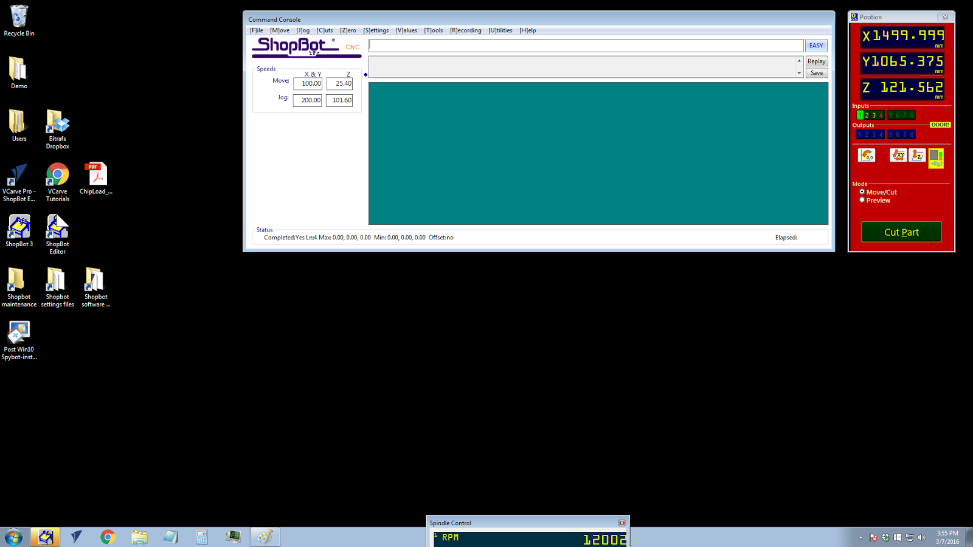Click the XY zeroing routine icon
The height and width of the screenshot is (547, 973).
898,156
